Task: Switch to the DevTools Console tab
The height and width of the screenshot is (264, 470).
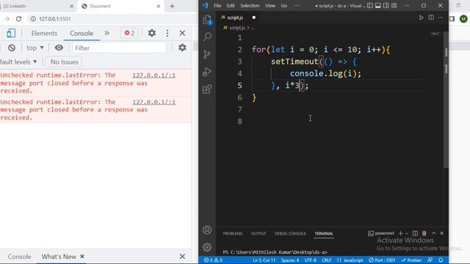Action: click(x=82, y=33)
